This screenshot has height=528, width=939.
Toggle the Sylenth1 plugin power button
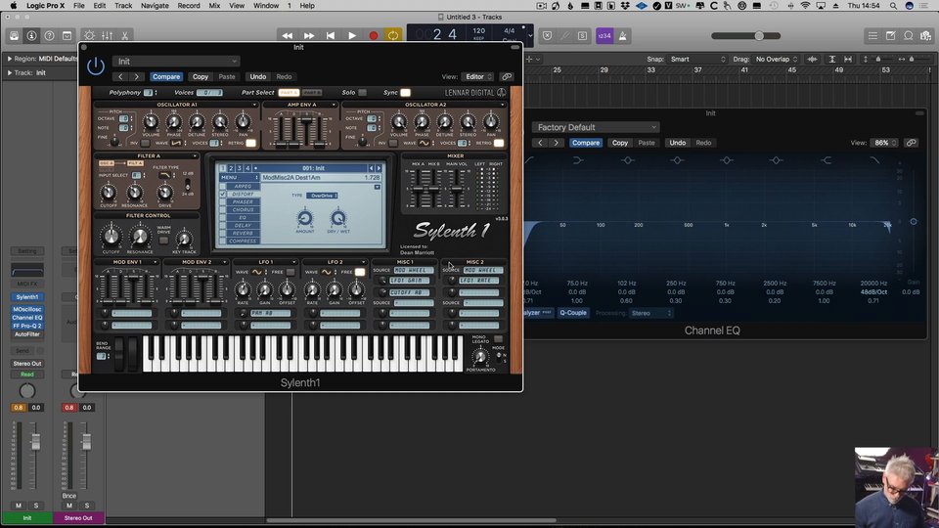pos(96,66)
